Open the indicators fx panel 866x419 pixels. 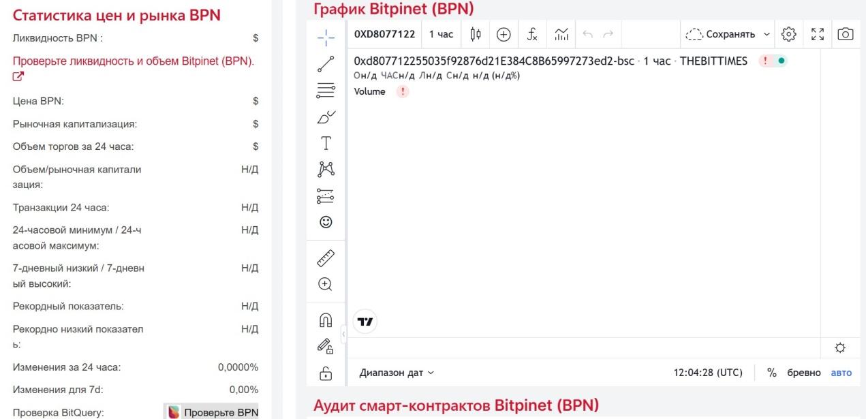point(532,33)
